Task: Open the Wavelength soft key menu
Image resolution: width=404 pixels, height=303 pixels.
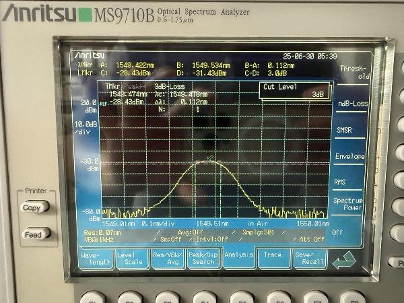Action: 96,259
